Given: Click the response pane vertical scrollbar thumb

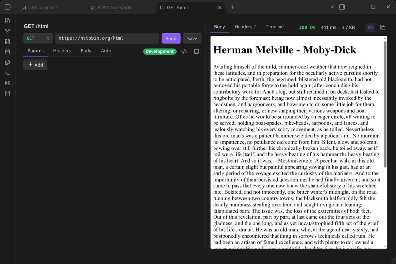Looking at the screenshot, I should point(385,104).
